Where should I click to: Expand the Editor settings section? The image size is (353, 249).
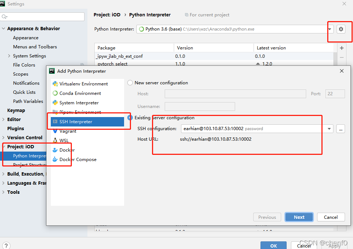click(3, 119)
